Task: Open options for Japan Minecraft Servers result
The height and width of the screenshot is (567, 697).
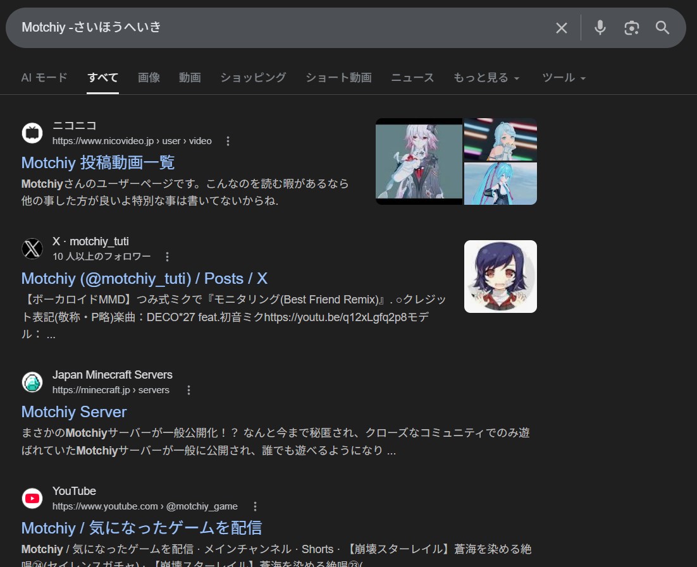Action: click(188, 390)
